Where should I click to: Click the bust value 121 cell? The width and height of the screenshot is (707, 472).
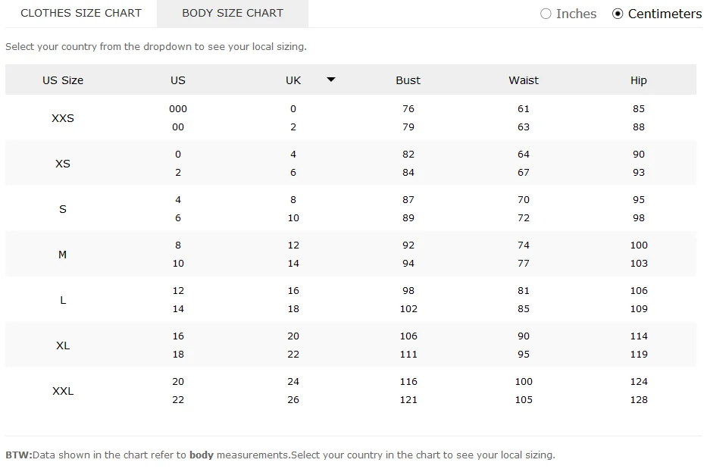coord(408,400)
